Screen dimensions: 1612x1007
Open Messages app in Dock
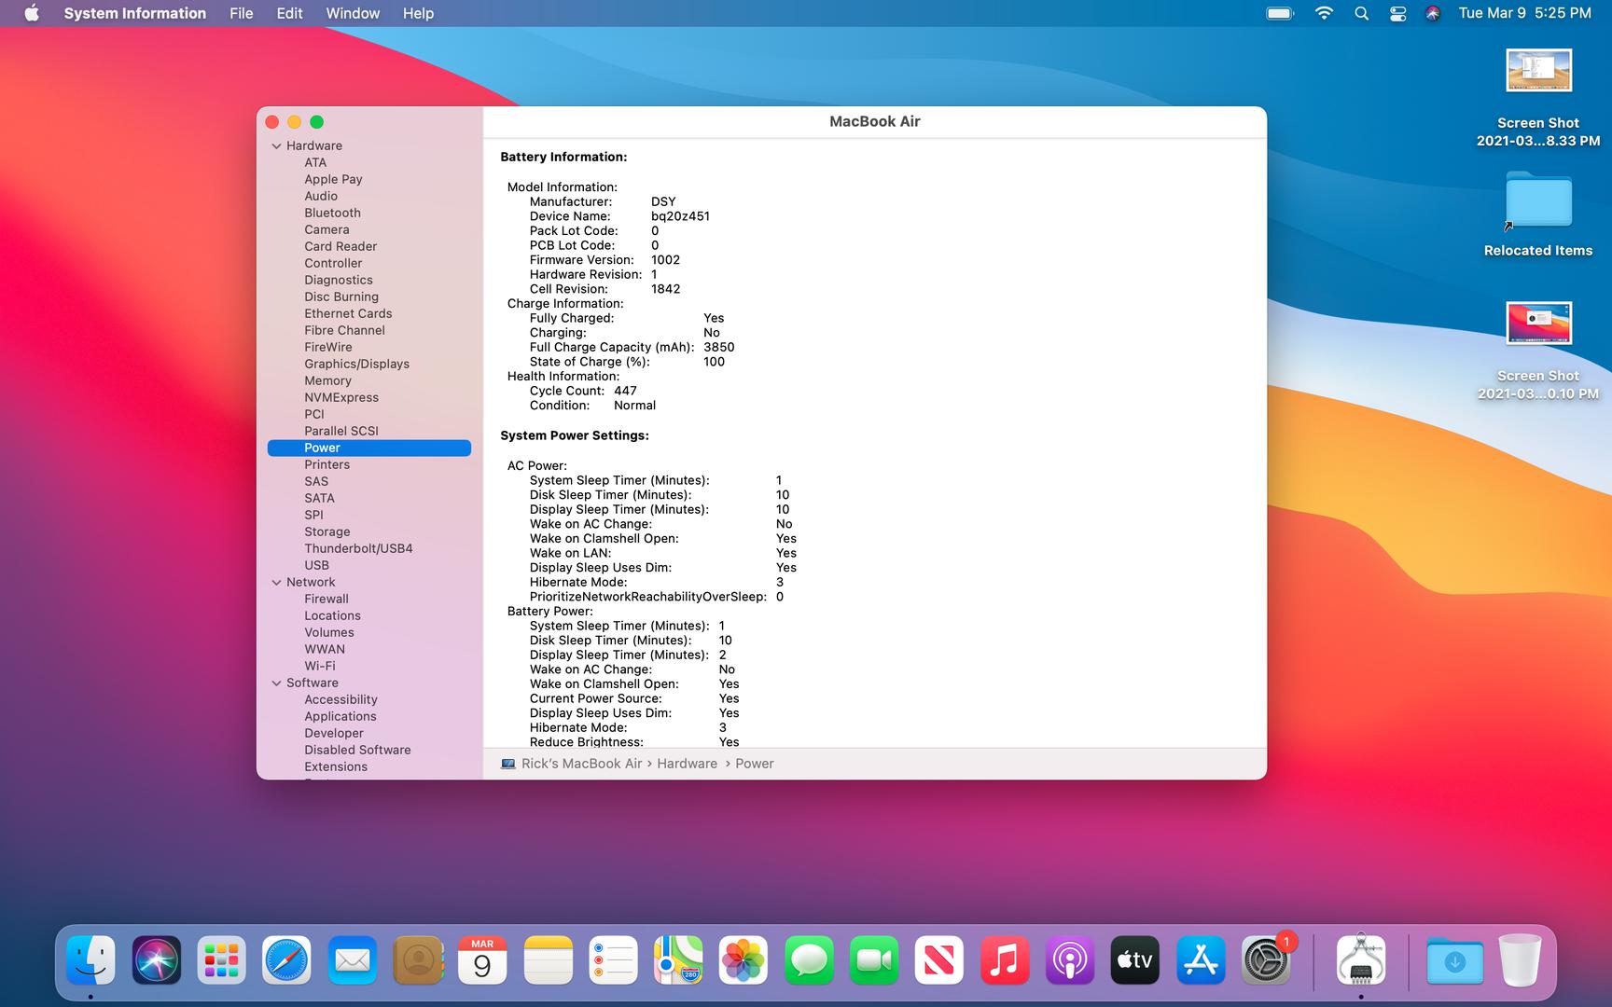pyautogui.click(x=809, y=960)
